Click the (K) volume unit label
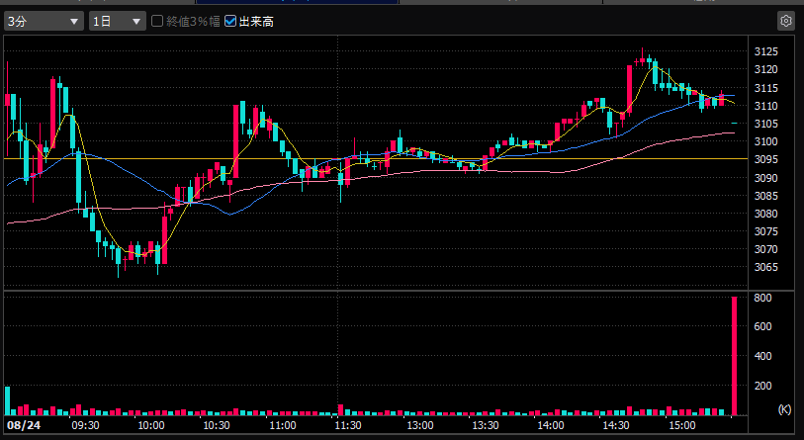 click(x=784, y=409)
